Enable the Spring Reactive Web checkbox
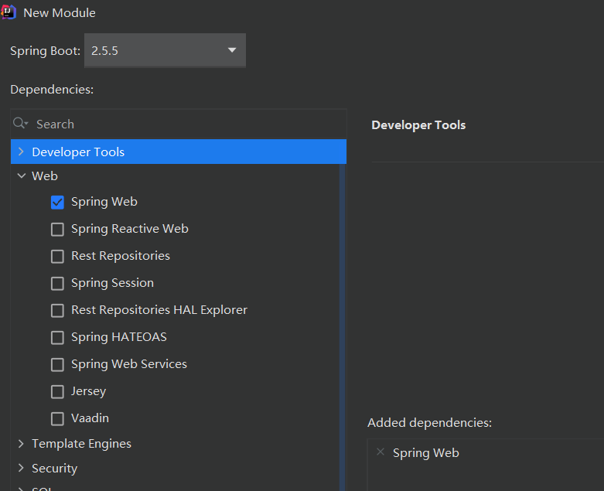 point(57,229)
